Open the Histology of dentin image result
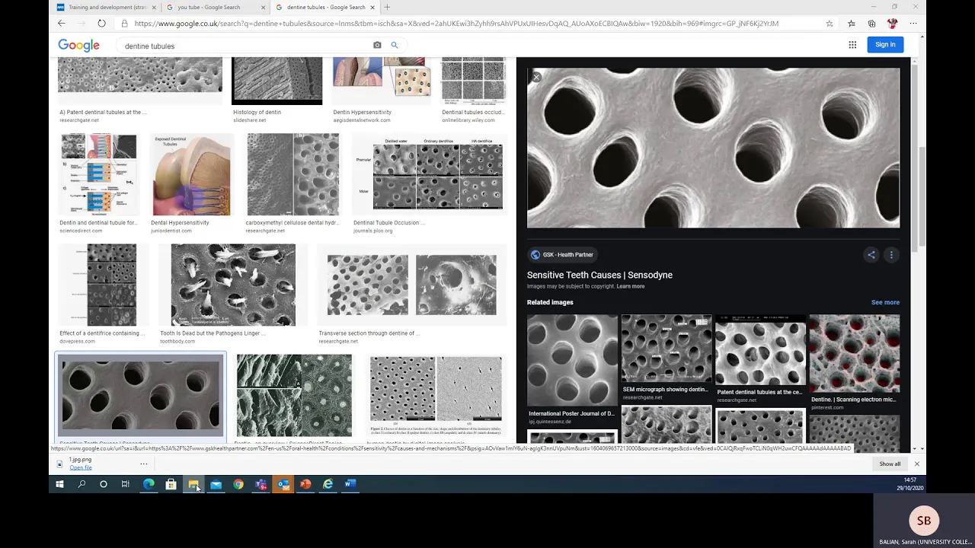Screen dimensions: 975x548 coord(277,80)
